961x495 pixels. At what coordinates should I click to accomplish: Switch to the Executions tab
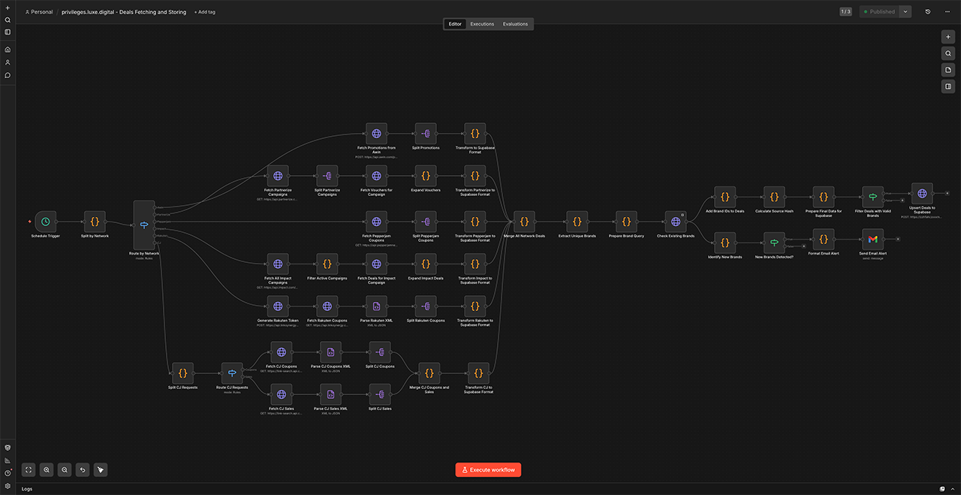click(482, 24)
